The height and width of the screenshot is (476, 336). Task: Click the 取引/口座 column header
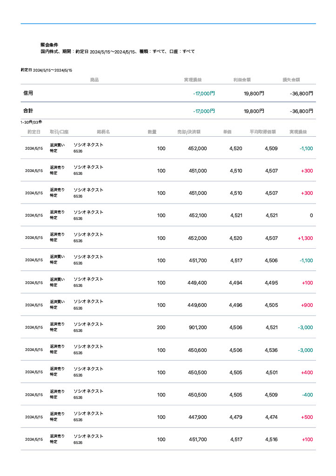[x=59, y=132]
